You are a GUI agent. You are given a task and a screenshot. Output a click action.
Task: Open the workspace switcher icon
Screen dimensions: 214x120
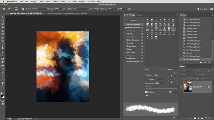(x=206, y=9)
